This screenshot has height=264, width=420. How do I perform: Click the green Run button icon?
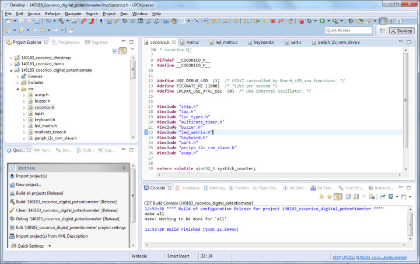(x=322, y=21)
